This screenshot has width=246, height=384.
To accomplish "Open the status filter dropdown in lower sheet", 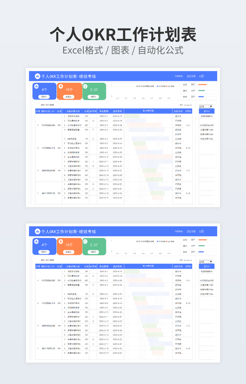I will click(x=211, y=261).
